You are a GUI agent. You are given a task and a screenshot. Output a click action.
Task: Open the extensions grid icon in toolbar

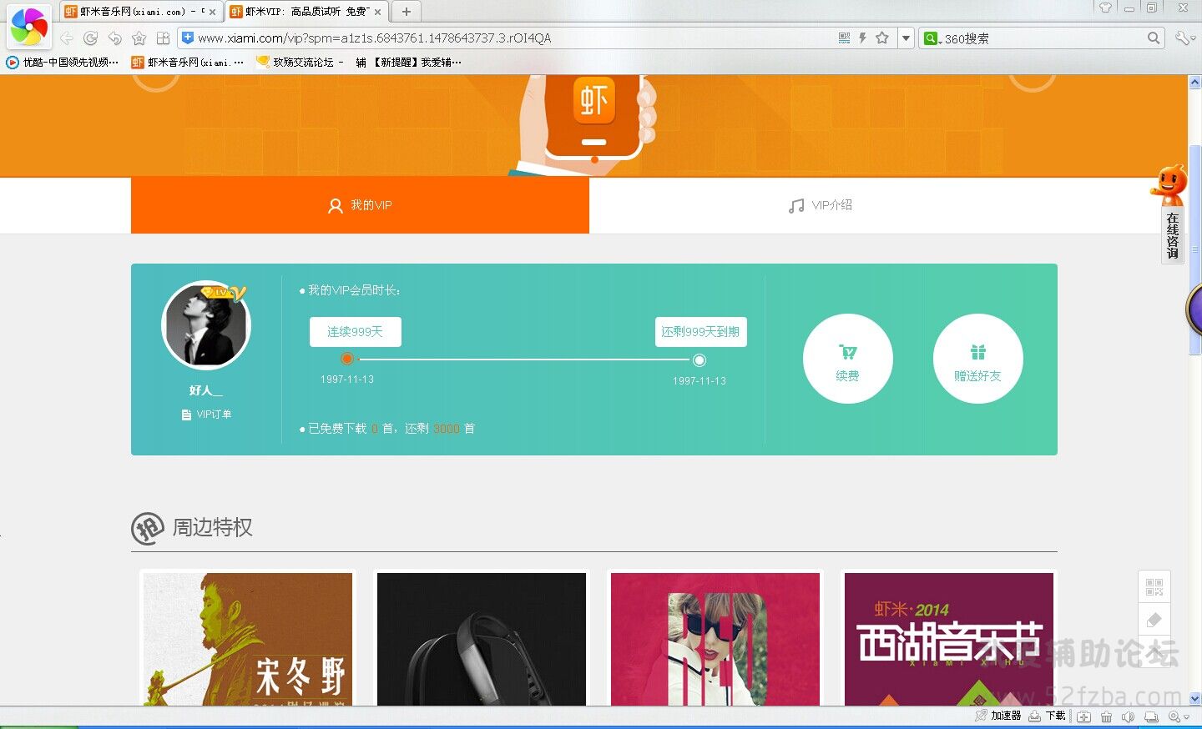(164, 38)
